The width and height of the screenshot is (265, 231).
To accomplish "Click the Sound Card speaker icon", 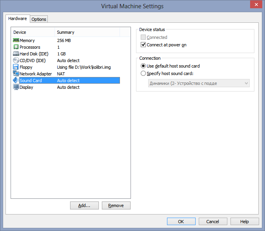I will click(16, 81).
